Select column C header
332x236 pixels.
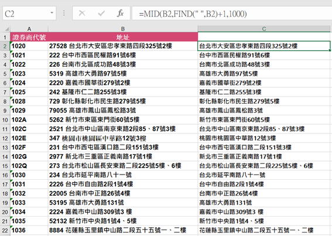point(264,29)
